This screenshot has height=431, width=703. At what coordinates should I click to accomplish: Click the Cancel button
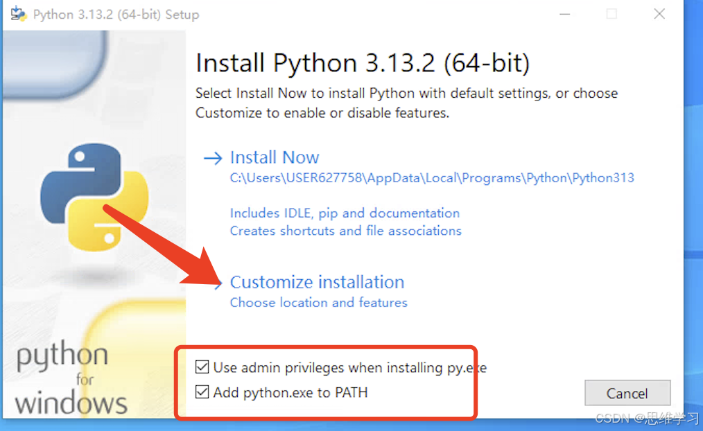click(627, 394)
